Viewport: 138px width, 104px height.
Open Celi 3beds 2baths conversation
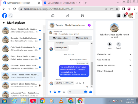[x=21, y=49]
